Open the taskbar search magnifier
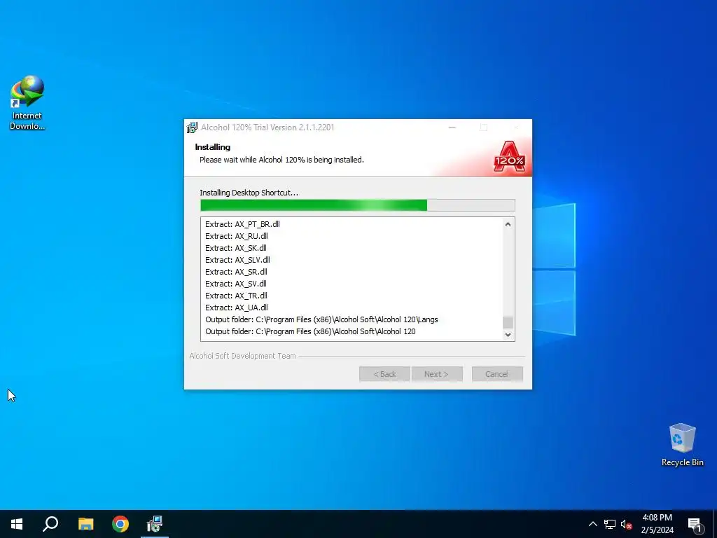 (50, 524)
